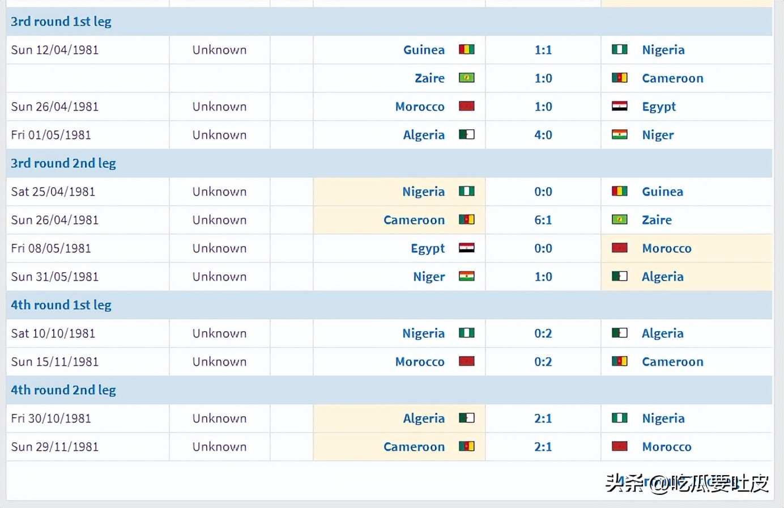Open 0:2 score of Morocco vs Cameroon
The image size is (784, 508).
pyautogui.click(x=543, y=362)
